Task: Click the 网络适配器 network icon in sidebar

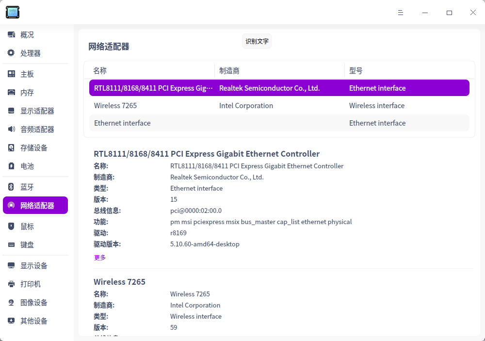Action: (x=12, y=205)
